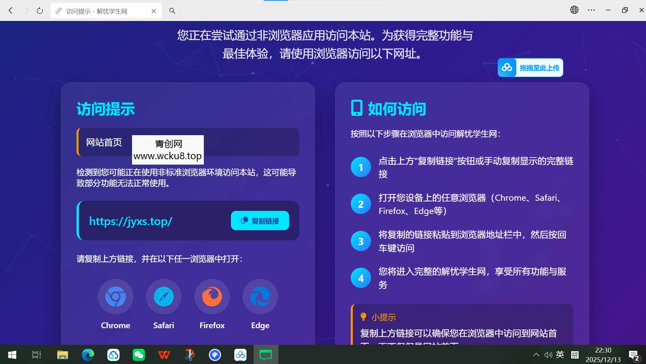Viewport: 646px width, 364px height.
Task: Select the Edge browser icon on the page
Action: [259, 296]
